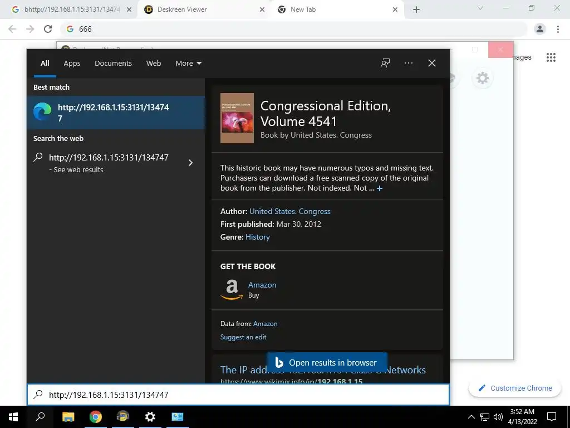Switch to the bhttp://192.168.1.15 Chrome tab

72,9
